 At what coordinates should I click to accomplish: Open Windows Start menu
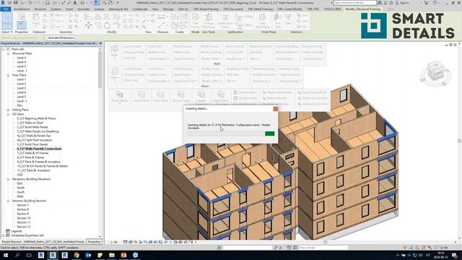6,255
